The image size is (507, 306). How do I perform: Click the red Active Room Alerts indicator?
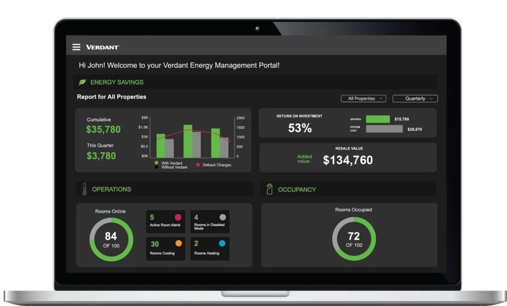point(178,217)
